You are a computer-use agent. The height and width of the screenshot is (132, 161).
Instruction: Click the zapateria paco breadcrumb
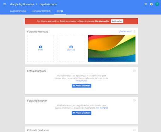pos(48,4)
